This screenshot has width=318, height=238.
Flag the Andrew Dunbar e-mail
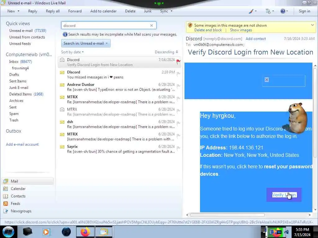point(178,86)
